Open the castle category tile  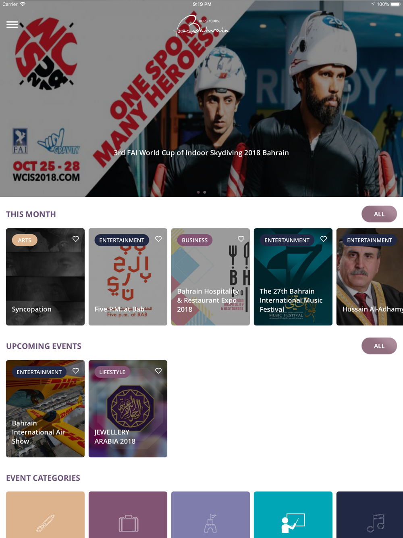tap(210, 515)
